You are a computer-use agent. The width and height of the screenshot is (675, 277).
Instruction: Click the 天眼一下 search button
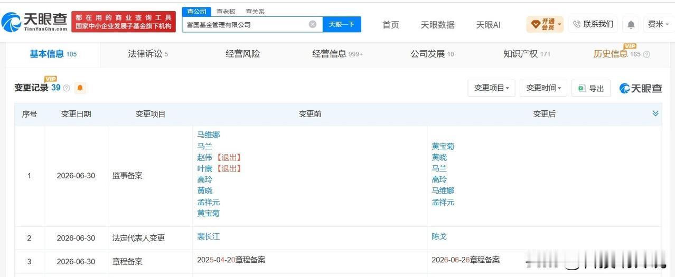click(342, 24)
